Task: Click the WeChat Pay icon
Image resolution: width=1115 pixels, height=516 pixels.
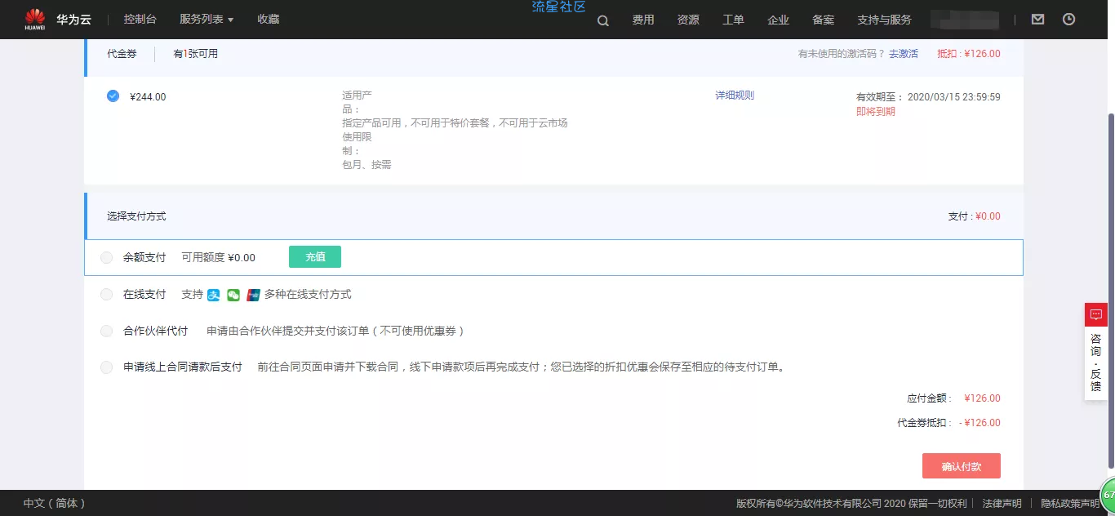Action: pyautogui.click(x=233, y=295)
